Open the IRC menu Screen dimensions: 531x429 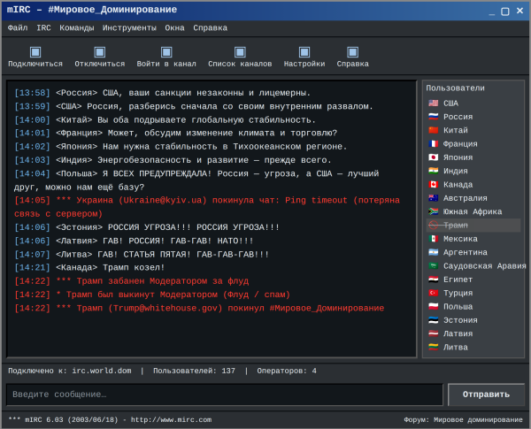(43, 27)
